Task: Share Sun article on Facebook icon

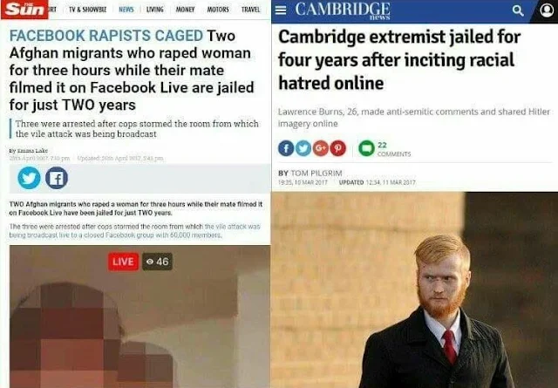Action: coord(57,178)
